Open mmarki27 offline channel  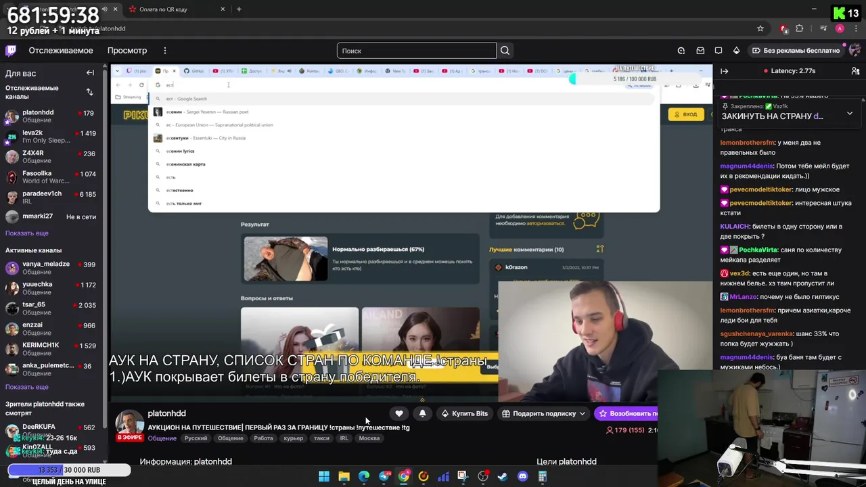(53, 216)
